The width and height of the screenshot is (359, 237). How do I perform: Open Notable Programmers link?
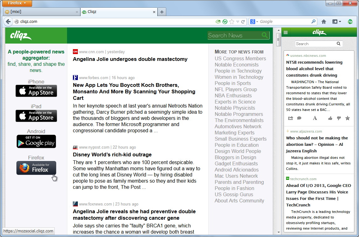click(x=239, y=114)
